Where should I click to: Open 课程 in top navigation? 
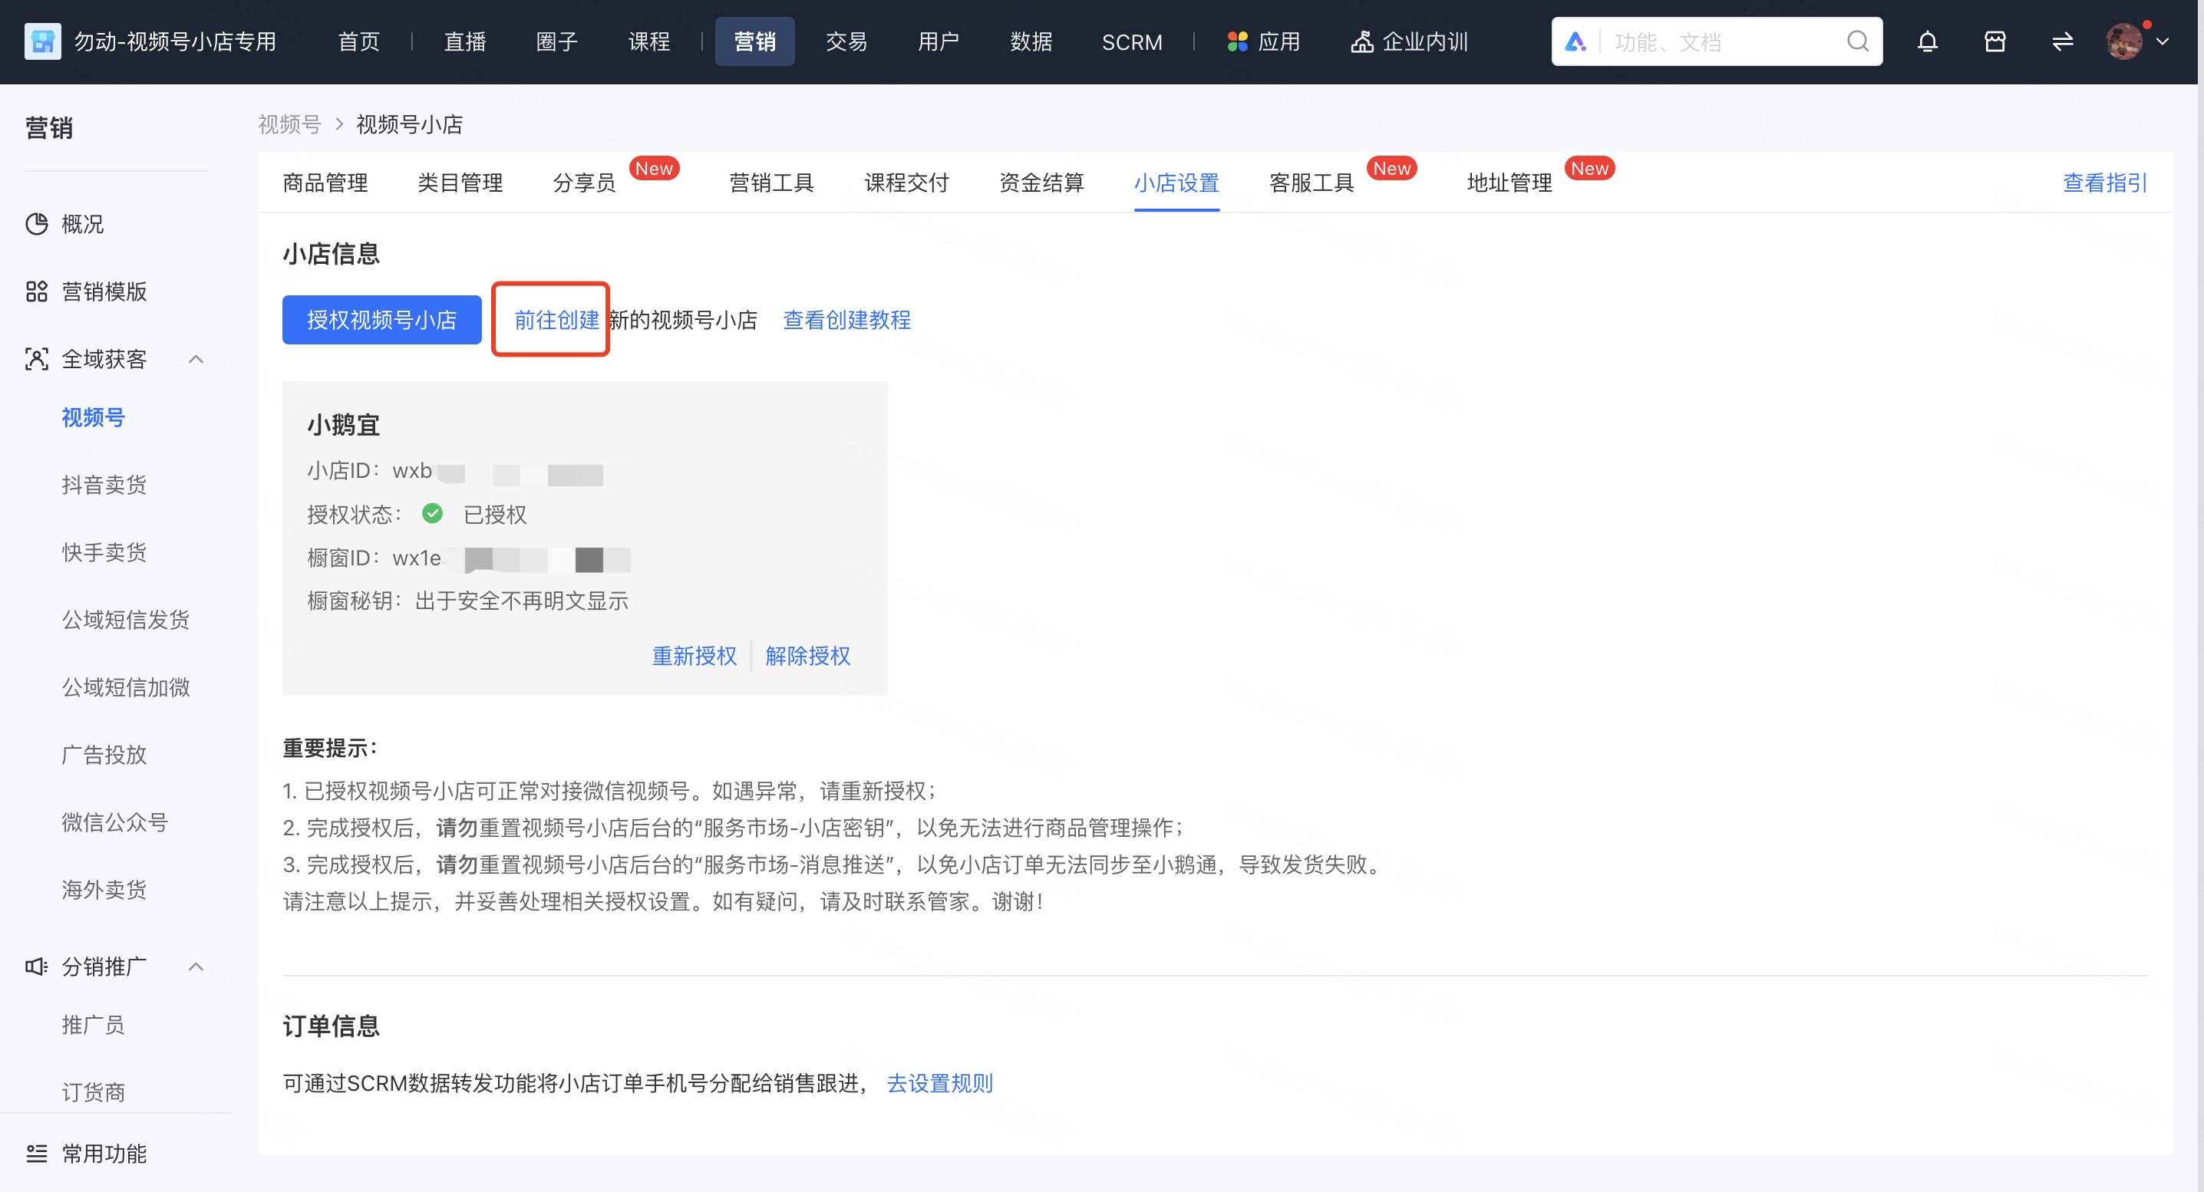649,41
